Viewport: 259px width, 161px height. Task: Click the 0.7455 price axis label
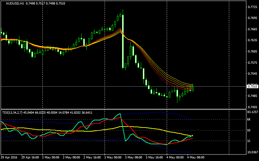(x=253, y=107)
